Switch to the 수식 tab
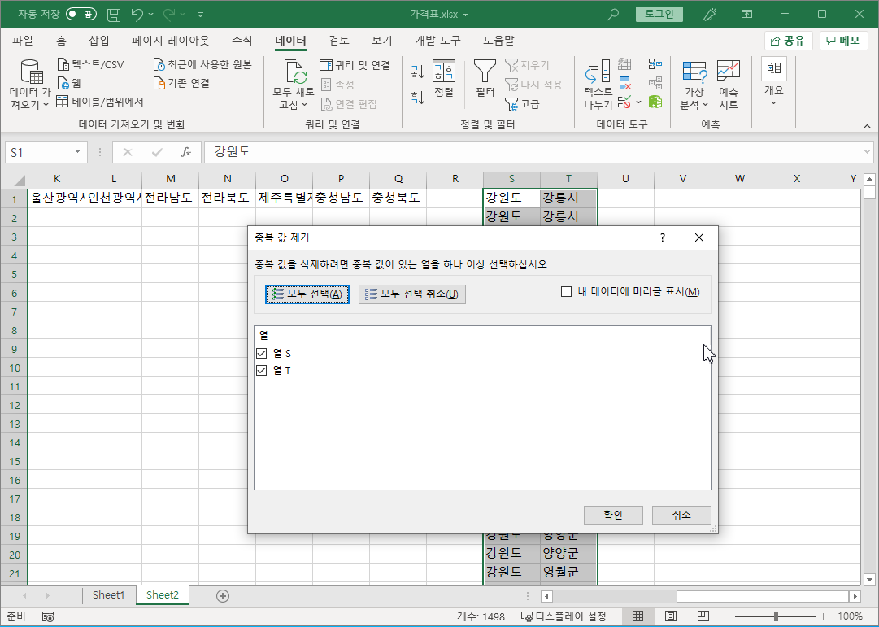Viewport: 879px width, 627px height. [242, 41]
